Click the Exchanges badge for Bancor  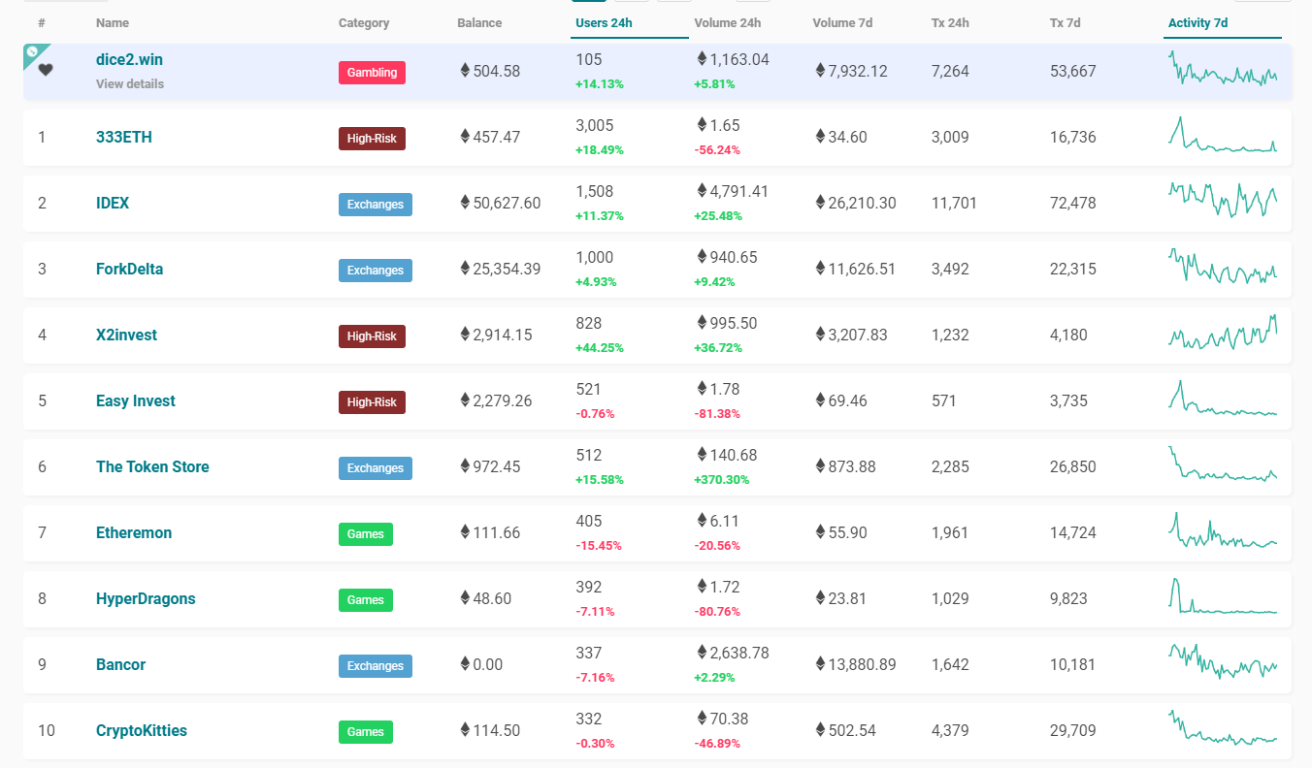[x=376, y=665]
